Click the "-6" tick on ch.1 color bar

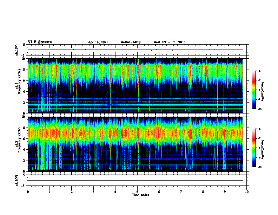pyautogui.click(x=259, y=71)
